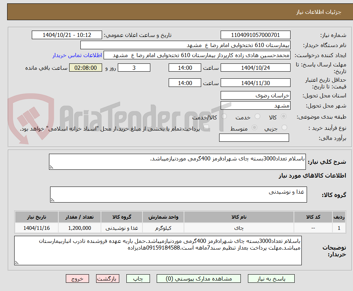The image size is (353, 291).
Task: Click the resize grip of شرح کلی نیاز box
Action: tap(52, 167)
